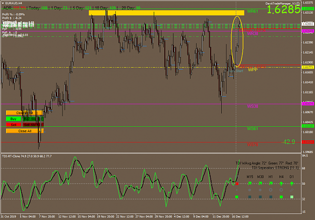The width and height of the screenshot is (315, 220).
Task: Click the WR61 pivot level label
Action: tap(253, 11)
